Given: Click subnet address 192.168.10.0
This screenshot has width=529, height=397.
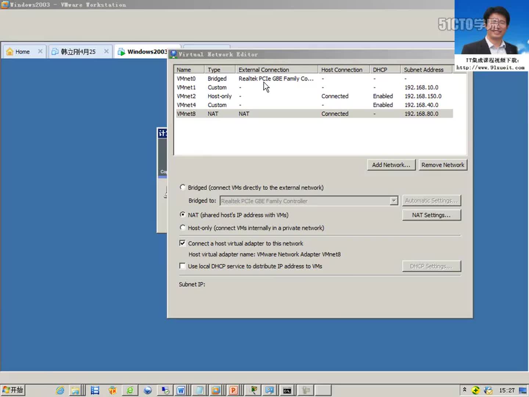Looking at the screenshot, I should [421, 87].
